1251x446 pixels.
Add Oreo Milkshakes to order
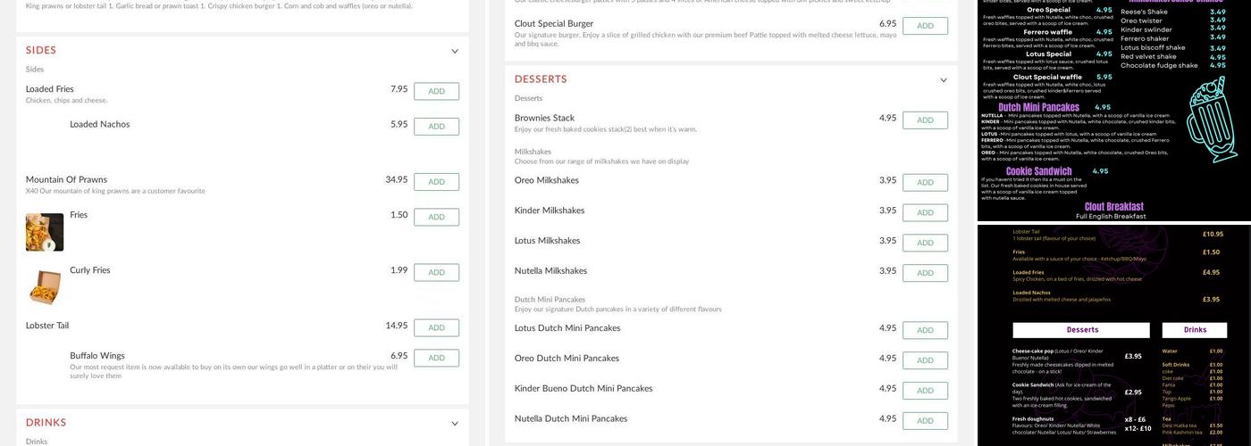pos(925,183)
